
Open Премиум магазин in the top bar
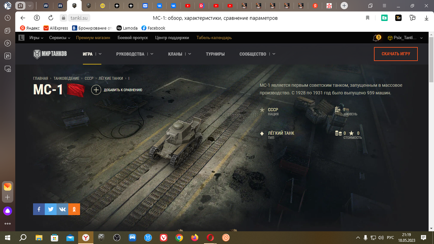click(93, 38)
